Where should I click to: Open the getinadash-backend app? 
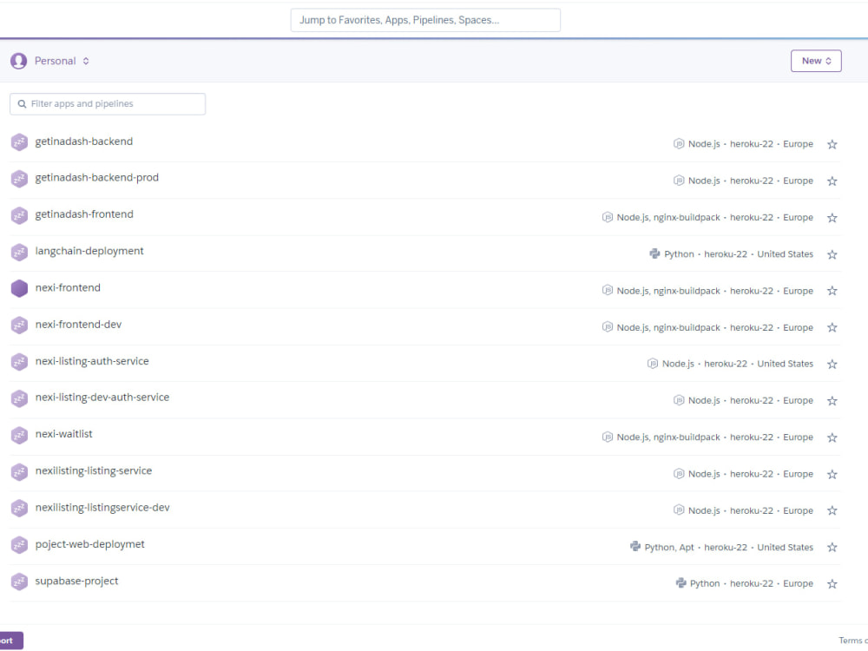[84, 141]
